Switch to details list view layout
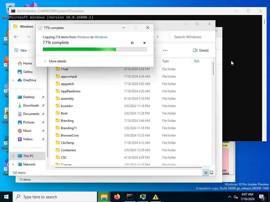270x202 pixels. pos(206,173)
